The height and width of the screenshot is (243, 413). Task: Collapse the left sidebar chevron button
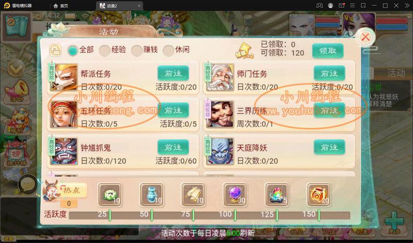pyautogui.click(x=16, y=69)
